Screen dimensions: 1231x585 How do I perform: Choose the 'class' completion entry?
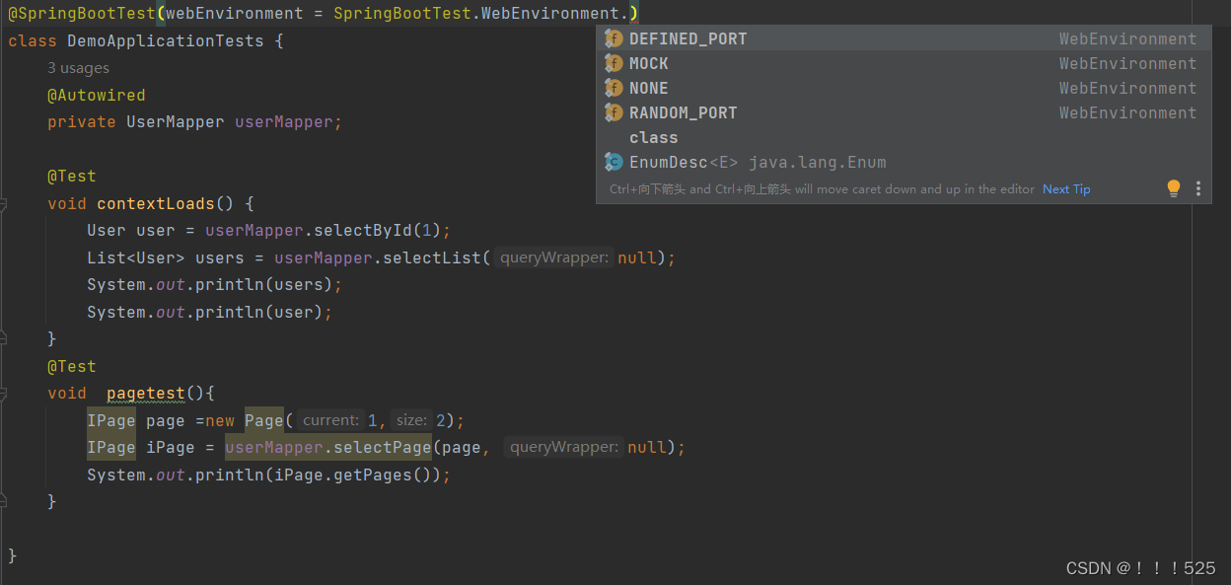(904, 137)
